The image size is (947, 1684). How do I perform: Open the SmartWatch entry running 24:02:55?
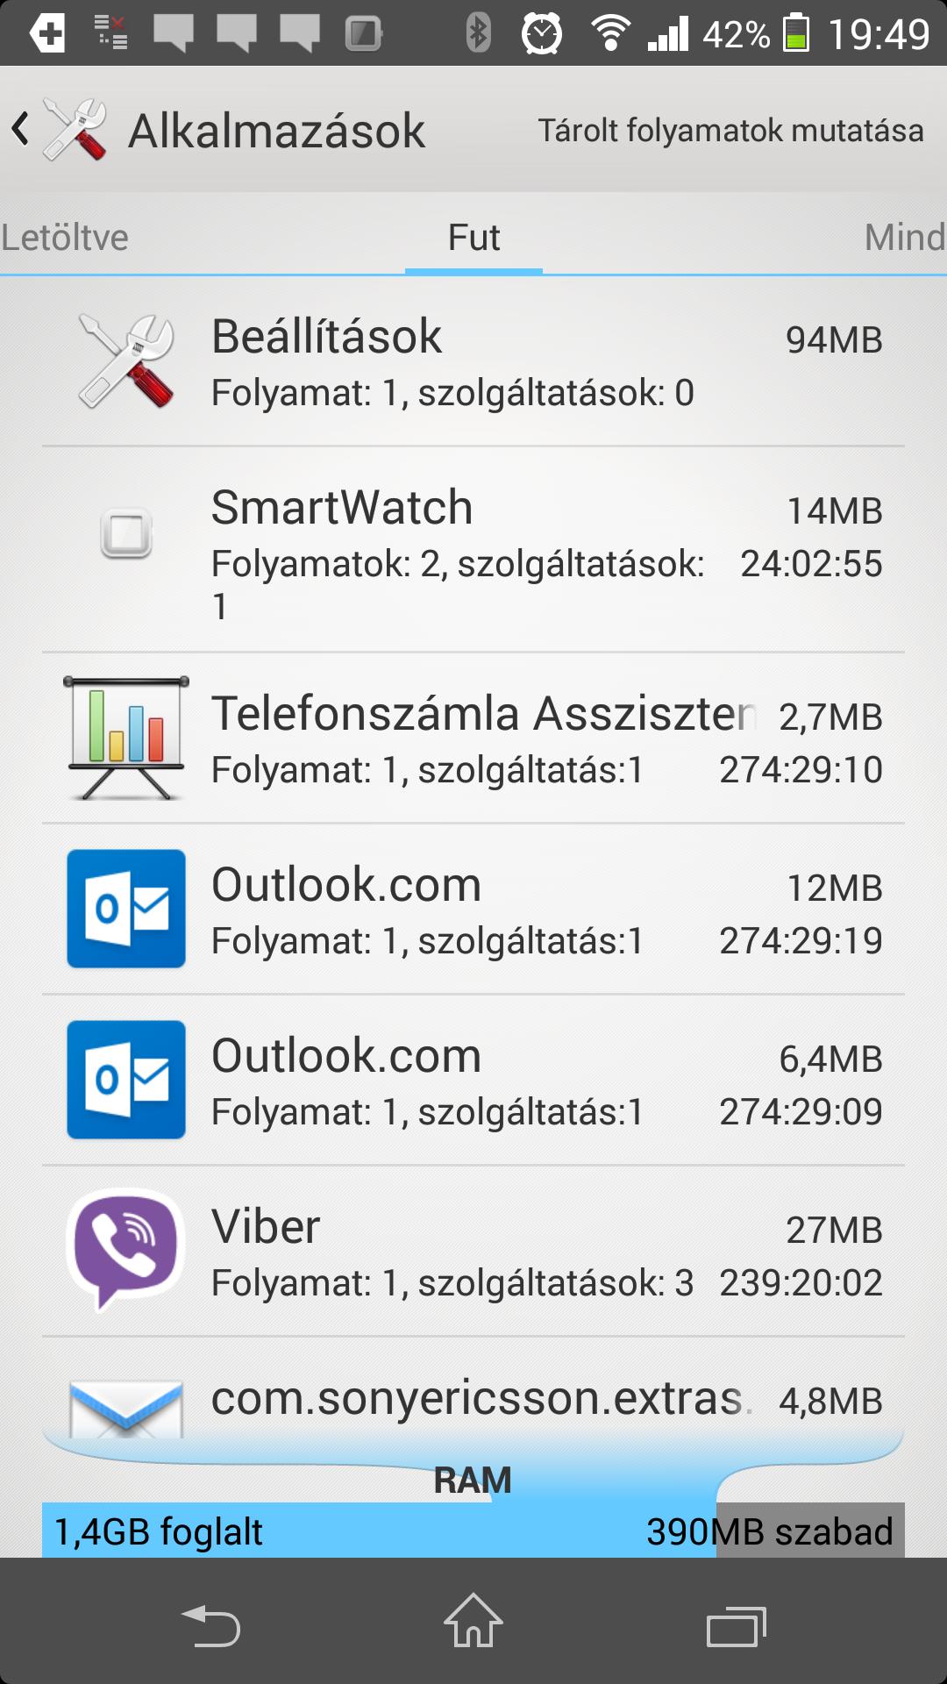(473, 550)
